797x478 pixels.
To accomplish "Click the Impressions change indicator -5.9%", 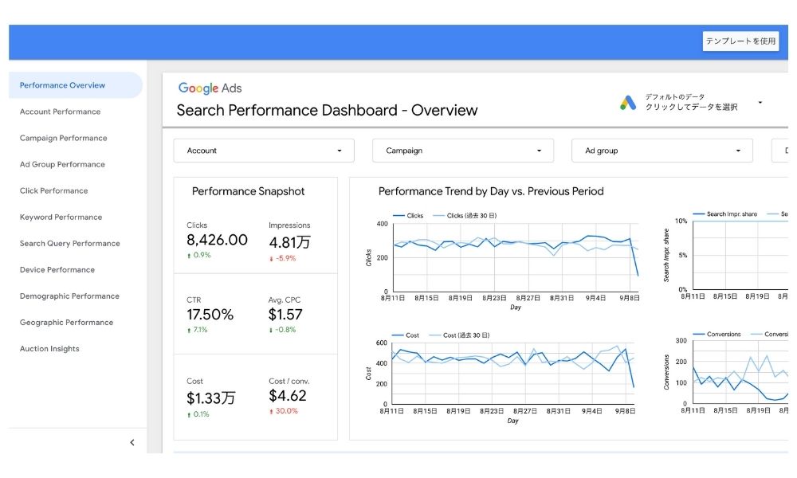I will click(x=283, y=258).
